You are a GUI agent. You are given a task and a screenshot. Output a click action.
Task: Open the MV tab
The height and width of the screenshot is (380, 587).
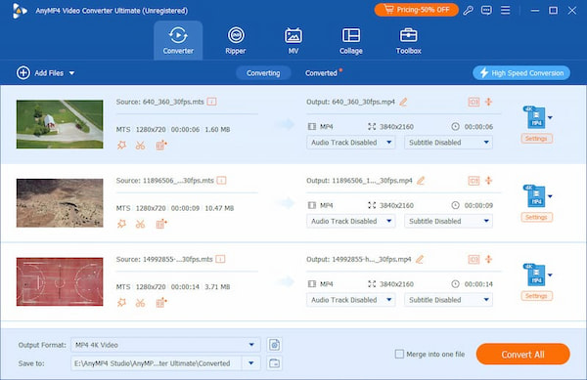pyautogui.click(x=293, y=40)
